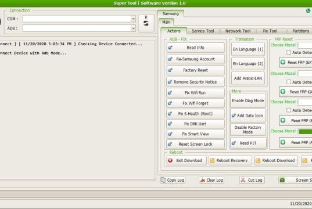Click the Reboot Recovery icon
This screenshot has width=312, height=209.
click(212, 160)
